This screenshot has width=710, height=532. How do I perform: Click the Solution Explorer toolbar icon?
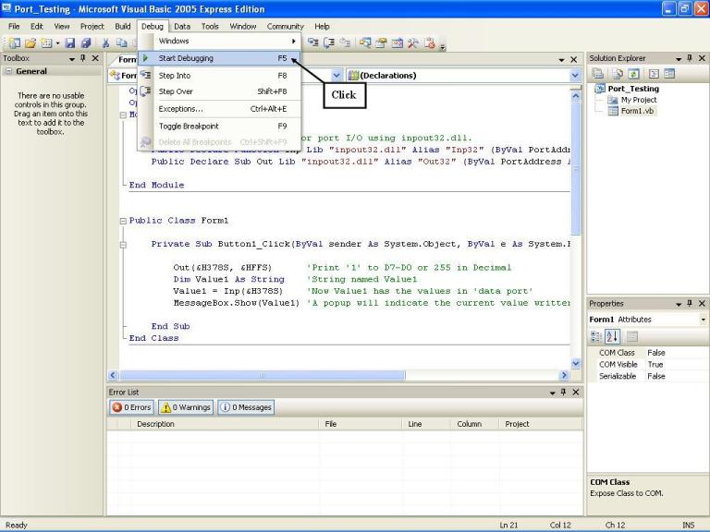click(x=365, y=43)
